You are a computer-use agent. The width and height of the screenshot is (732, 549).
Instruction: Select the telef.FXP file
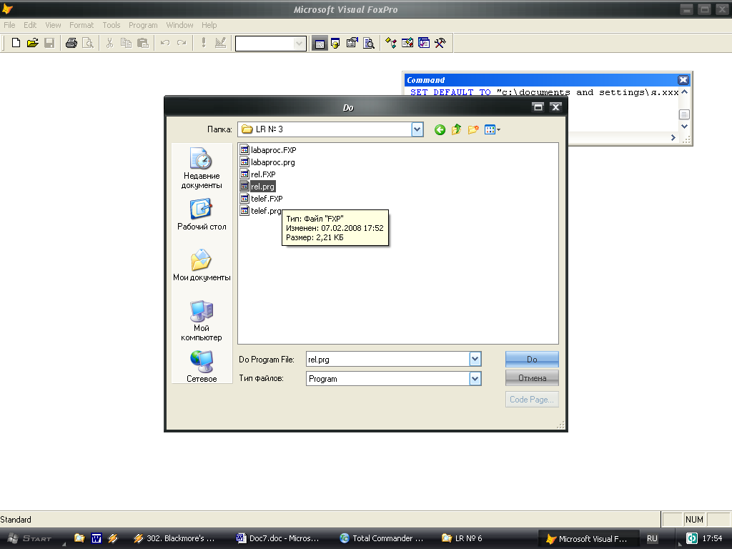pyautogui.click(x=262, y=199)
